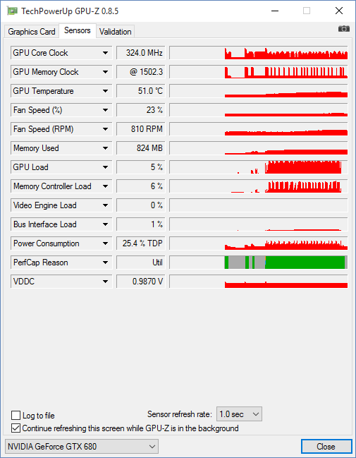This screenshot has height=458, width=356.
Task: Click the GPU Memory Clock value field
Action: (x=141, y=72)
